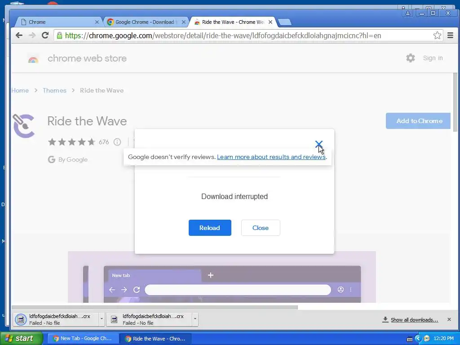Click the Download interrupted message
460x345 pixels.
[x=234, y=196]
